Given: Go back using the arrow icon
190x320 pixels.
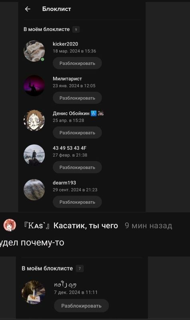Looking at the screenshot, I should click(28, 9).
